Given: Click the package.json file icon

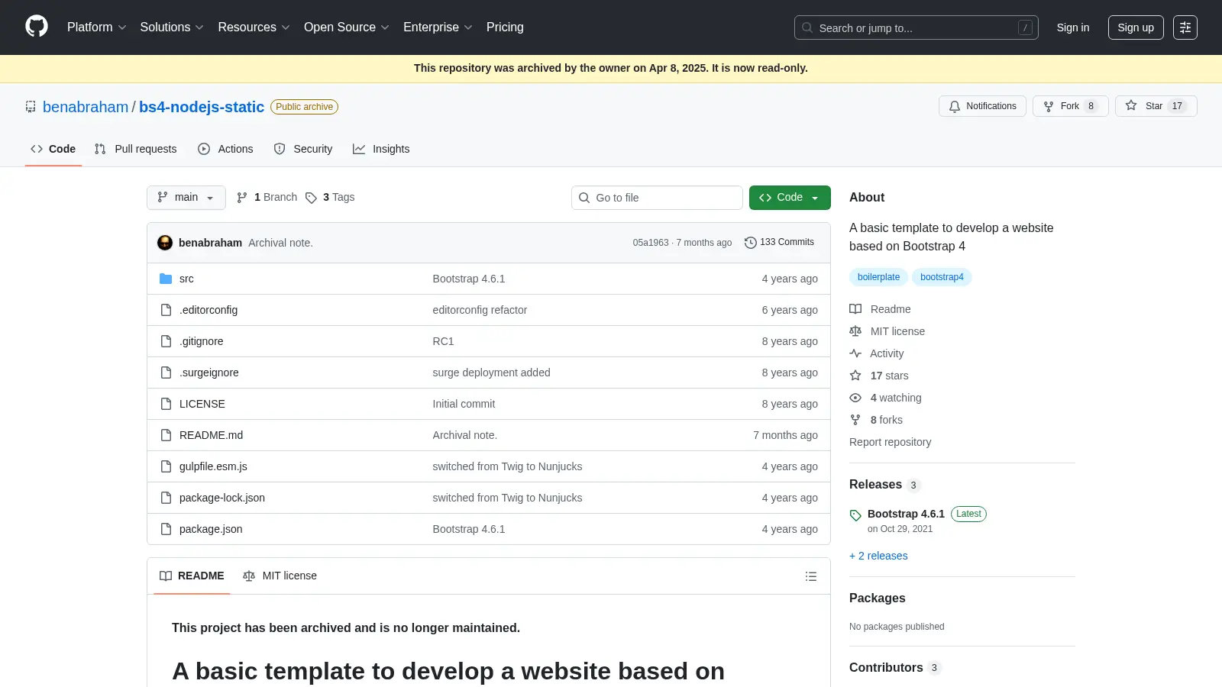Looking at the screenshot, I should (x=166, y=529).
